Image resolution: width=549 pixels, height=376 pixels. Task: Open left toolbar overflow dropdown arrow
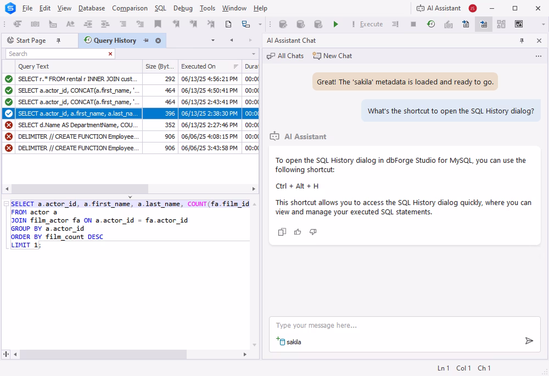click(260, 25)
